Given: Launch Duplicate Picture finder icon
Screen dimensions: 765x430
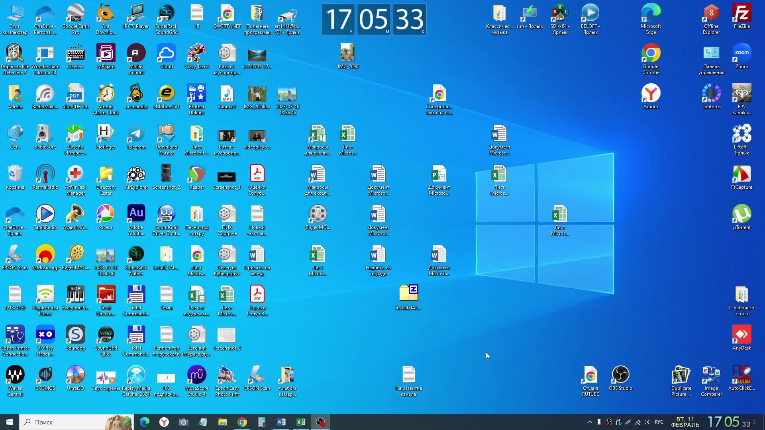Looking at the screenshot, I should coord(681,381).
